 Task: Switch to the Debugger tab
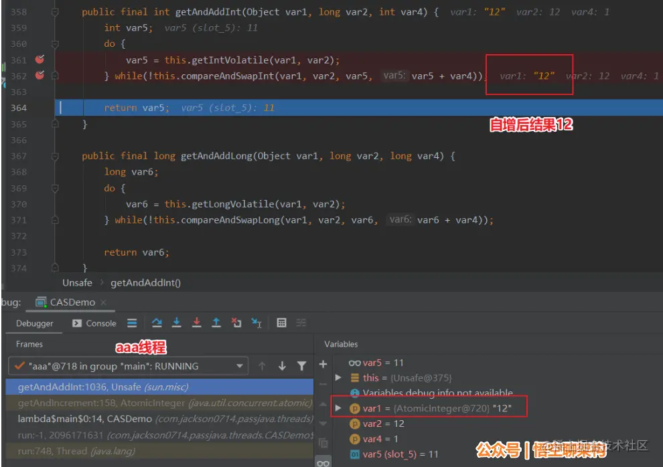point(35,323)
